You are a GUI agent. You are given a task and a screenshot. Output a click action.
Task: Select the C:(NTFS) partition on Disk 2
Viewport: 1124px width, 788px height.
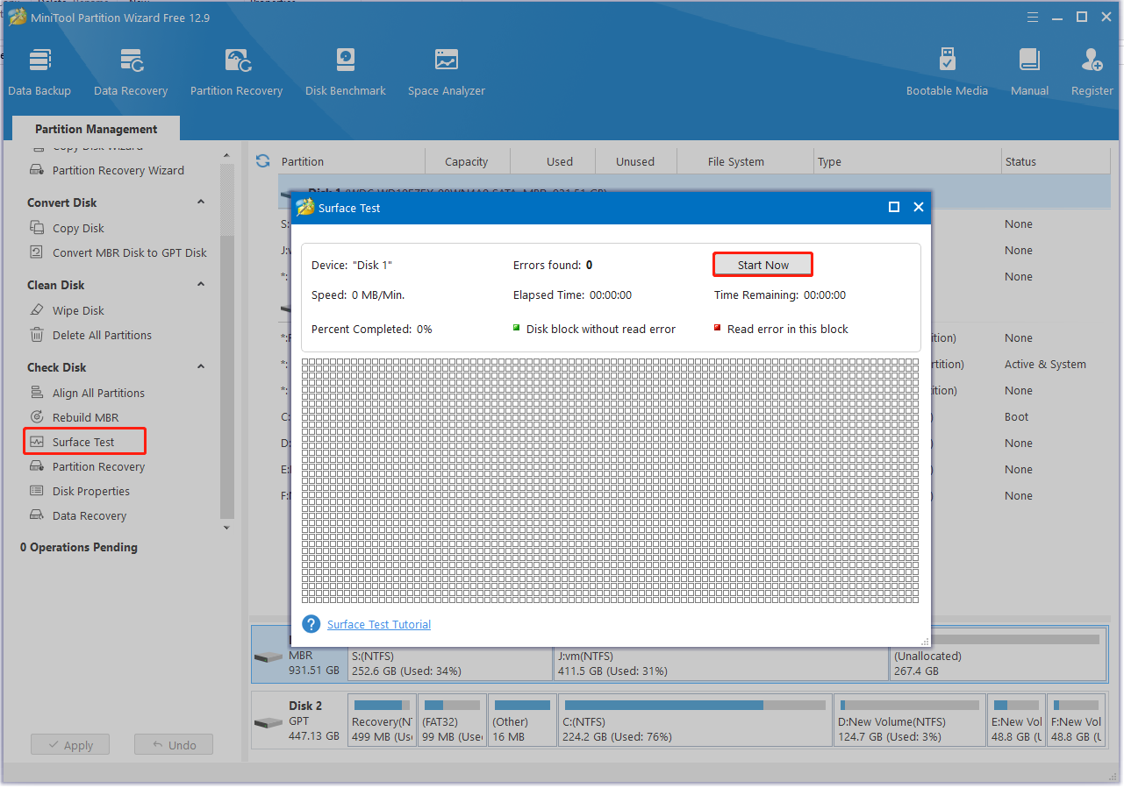[693, 721]
